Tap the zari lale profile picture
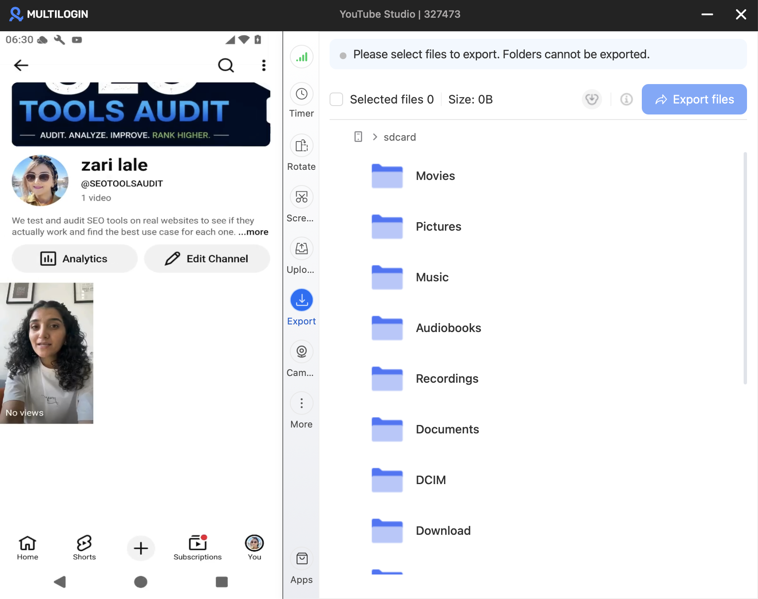 (x=40, y=180)
